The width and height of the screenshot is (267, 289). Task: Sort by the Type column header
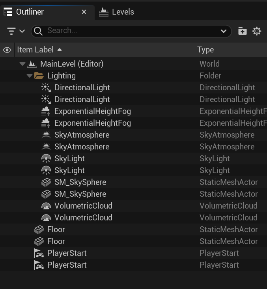pos(231,50)
